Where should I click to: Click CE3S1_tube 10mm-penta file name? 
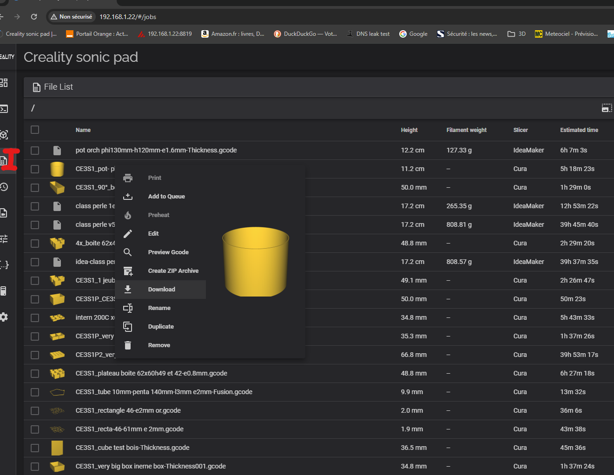click(x=164, y=392)
